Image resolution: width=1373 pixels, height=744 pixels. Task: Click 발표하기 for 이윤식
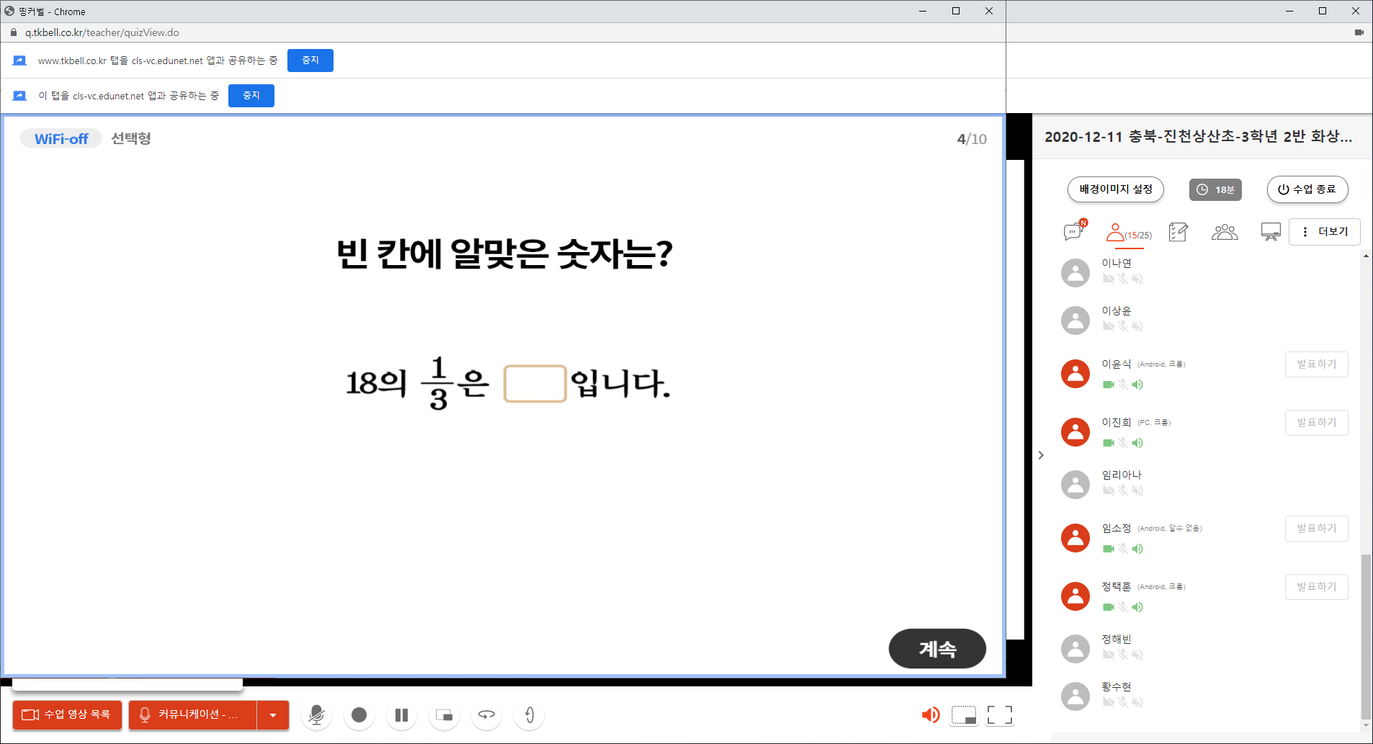coord(1316,364)
